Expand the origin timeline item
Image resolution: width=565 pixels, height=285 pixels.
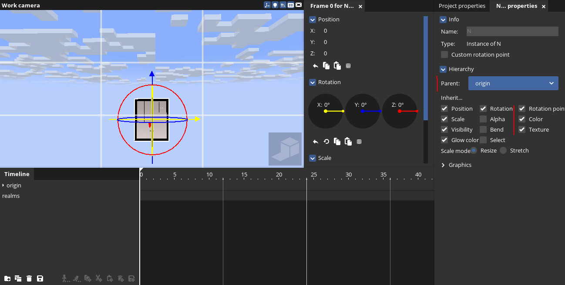click(x=3, y=185)
